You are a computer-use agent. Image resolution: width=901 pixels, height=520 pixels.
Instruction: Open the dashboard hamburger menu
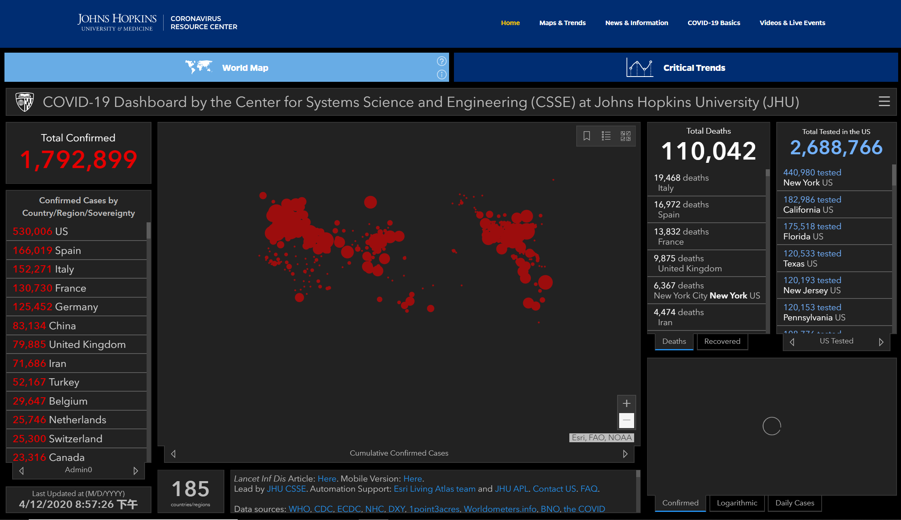(884, 102)
